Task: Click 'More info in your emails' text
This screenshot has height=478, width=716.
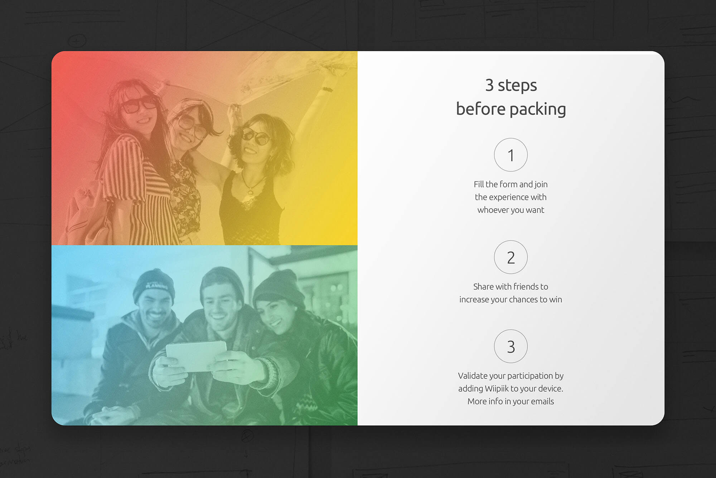Action: [x=511, y=401]
